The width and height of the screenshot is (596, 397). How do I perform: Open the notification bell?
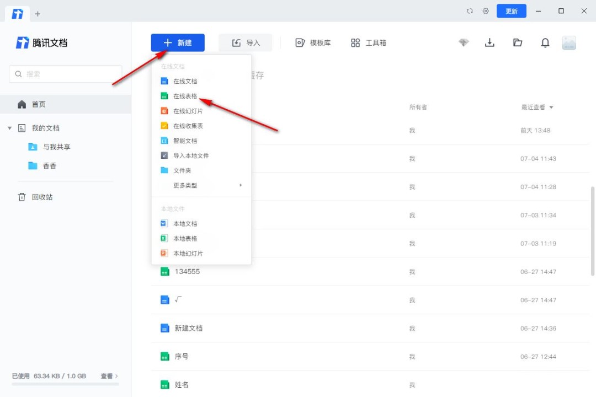545,43
